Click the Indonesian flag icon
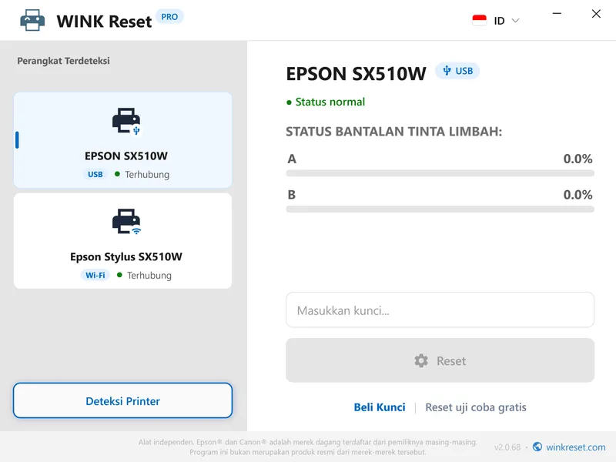Image resolution: width=616 pixels, height=462 pixels. (479, 21)
